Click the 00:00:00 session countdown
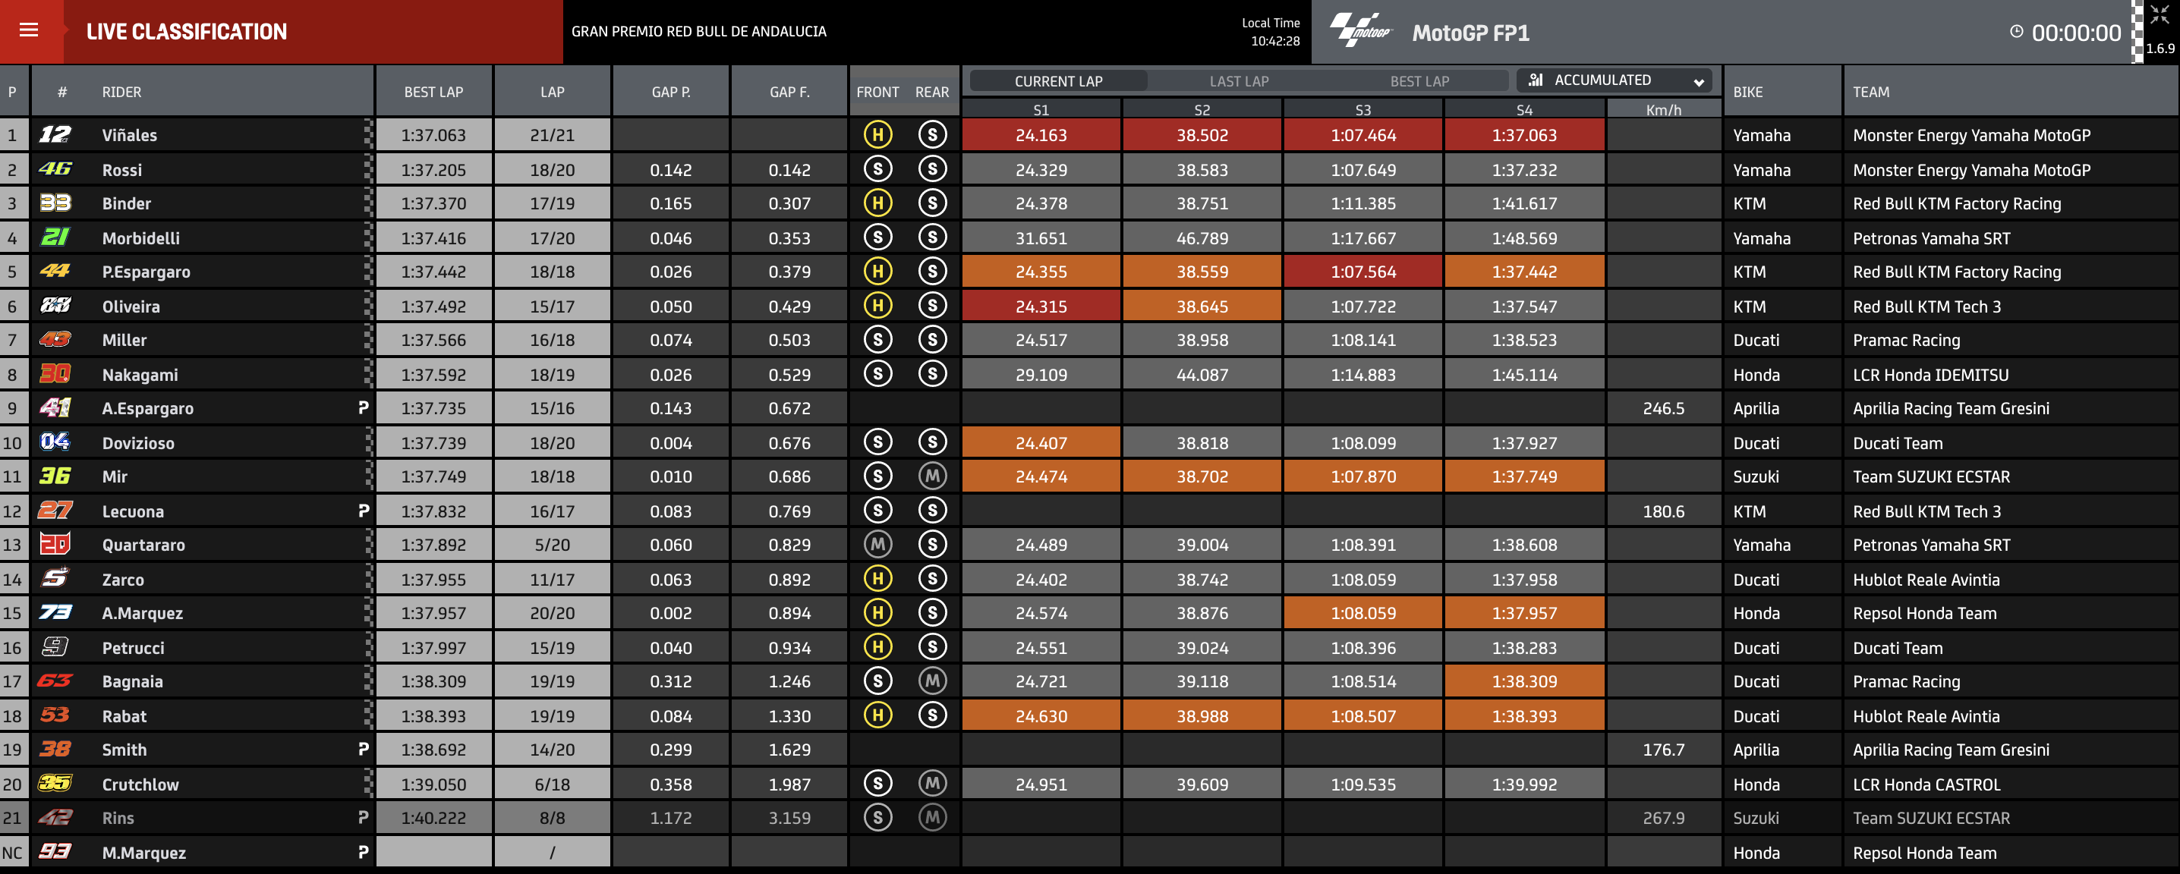This screenshot has height=874, width=2180. click(x=2076, y=33)
